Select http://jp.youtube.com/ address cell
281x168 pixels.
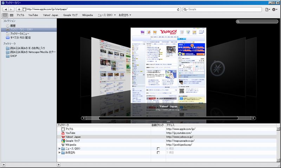[x=179, y=133]
